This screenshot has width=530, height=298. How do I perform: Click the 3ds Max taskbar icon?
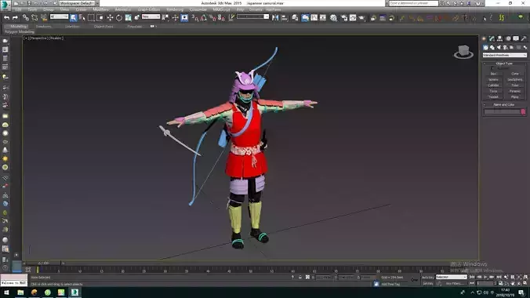click(74, 293)
